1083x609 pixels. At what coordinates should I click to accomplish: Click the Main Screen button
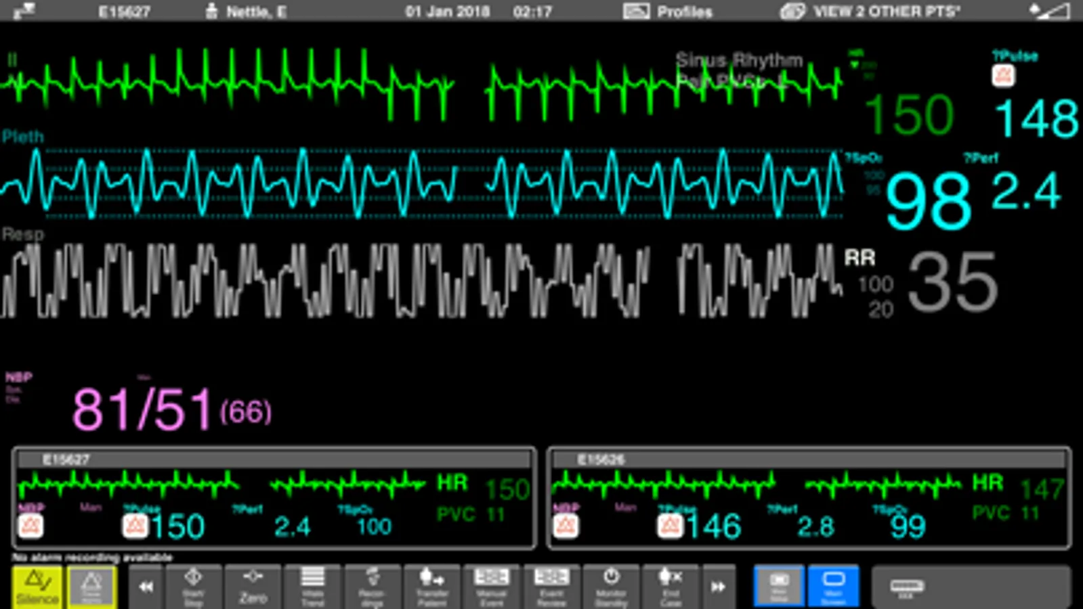pos(833,586)
